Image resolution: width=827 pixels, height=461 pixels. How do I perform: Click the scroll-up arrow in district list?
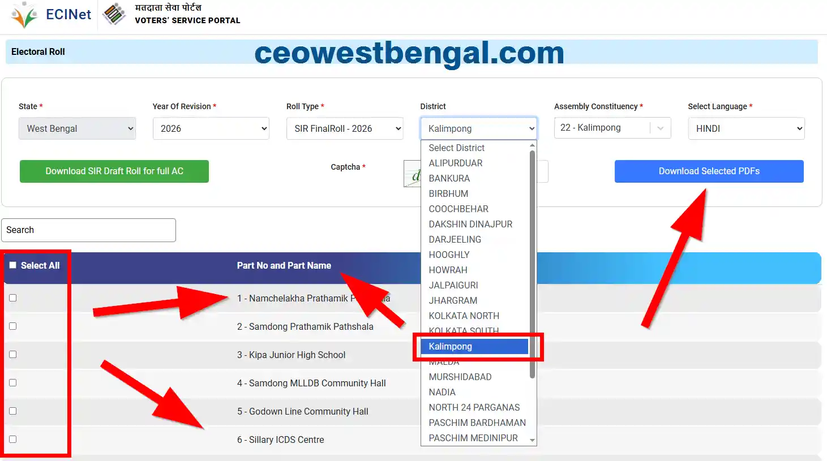pos(532,146)
